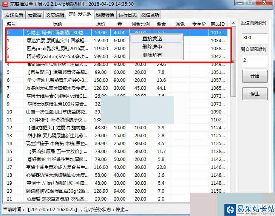Viewport: 275px width, 216px height.
Task: Click product ID 1051... in row 5
Action: point(218,72)
